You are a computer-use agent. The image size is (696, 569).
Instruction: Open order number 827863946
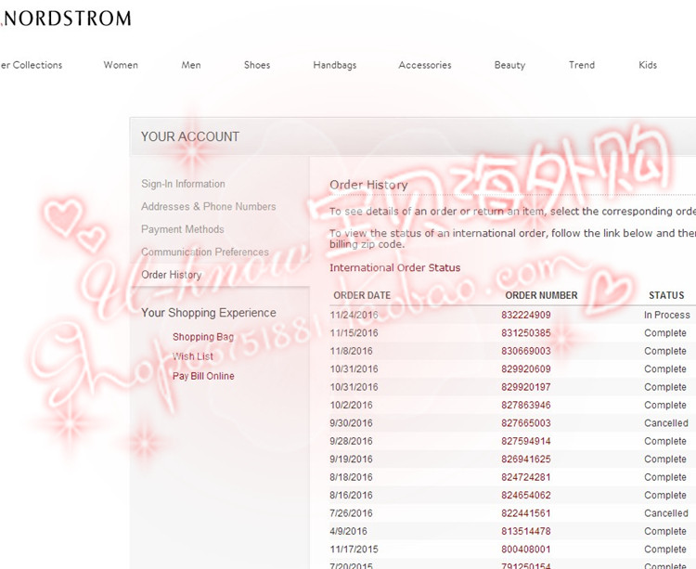coord(526,406)
